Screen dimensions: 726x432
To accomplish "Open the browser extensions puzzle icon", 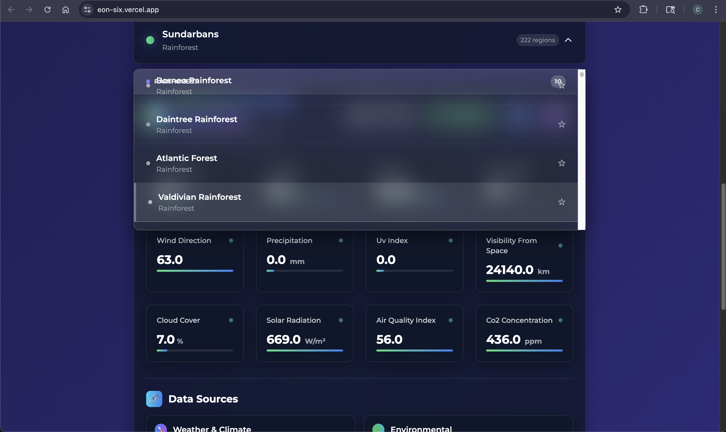I will [643, 10].
